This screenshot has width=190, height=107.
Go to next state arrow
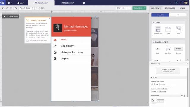coord(36,8)
